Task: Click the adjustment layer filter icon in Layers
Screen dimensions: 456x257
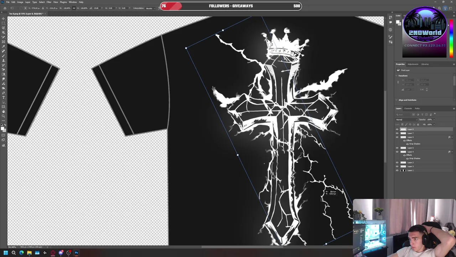Action: click(418, 115)
